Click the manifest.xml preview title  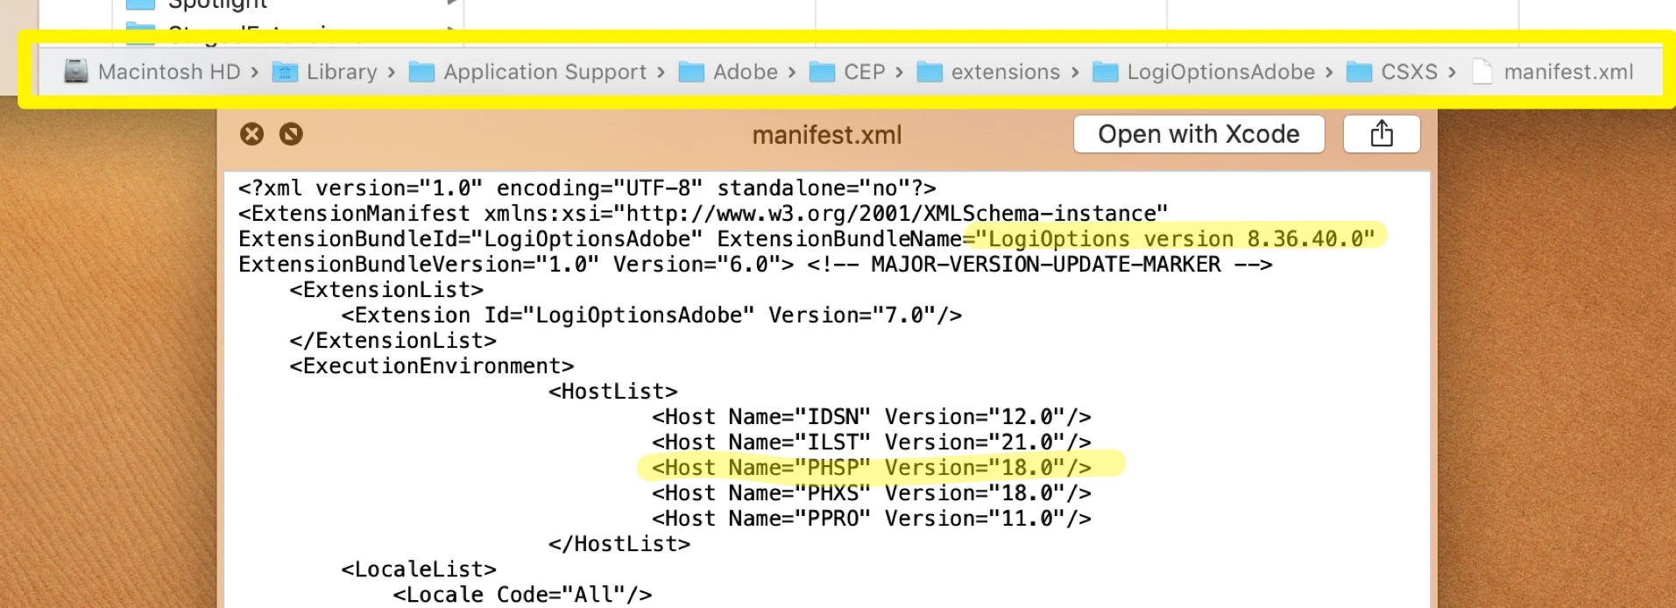[826, 135]
